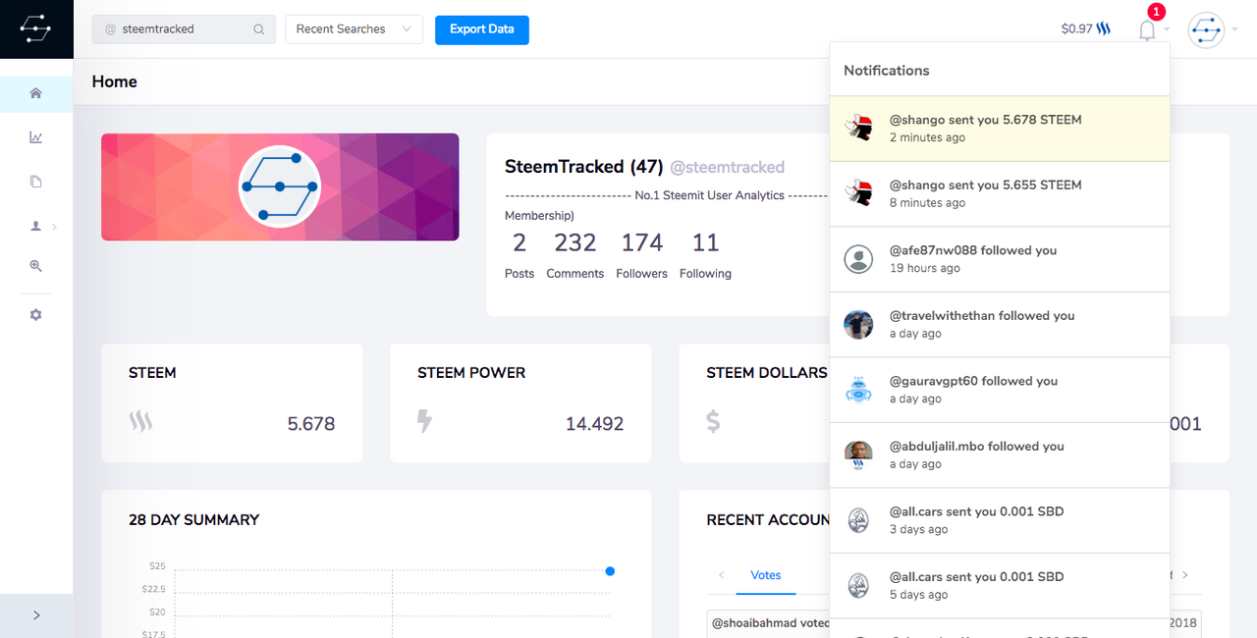1257x638 pixels.
Task: Open notification: @shango sent you 5.678 STEEM
Action: click(x=1000, y=129)
